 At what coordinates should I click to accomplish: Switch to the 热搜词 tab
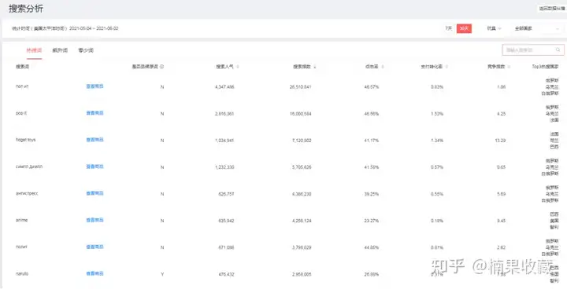point(34,50)
